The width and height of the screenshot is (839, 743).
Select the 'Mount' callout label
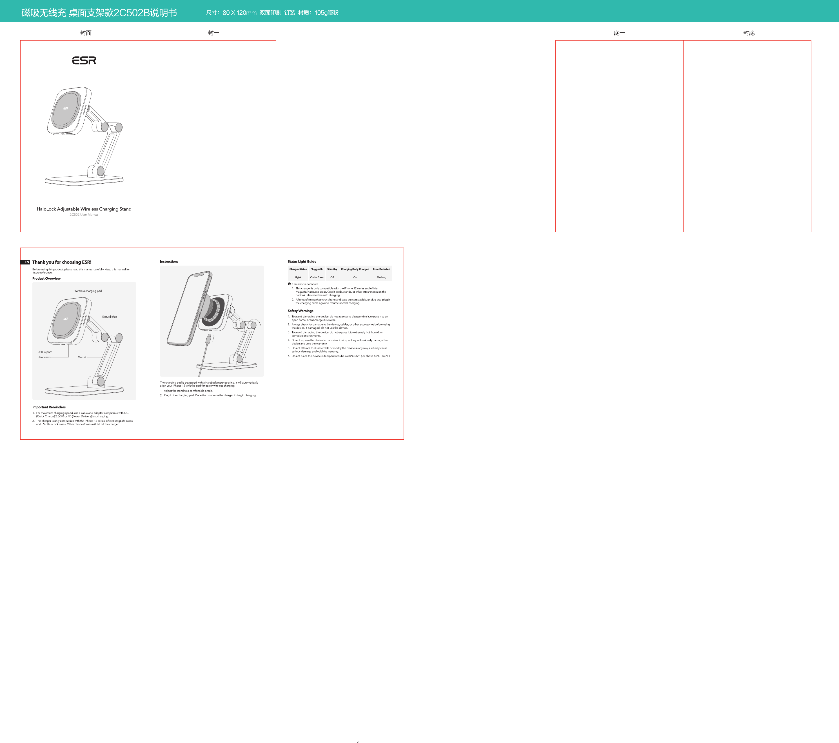tap(82, 357)
